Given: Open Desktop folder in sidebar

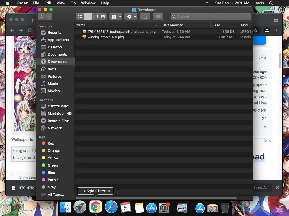Looking at the screenshot, I should pyautogui.click(x=55, y=47).
